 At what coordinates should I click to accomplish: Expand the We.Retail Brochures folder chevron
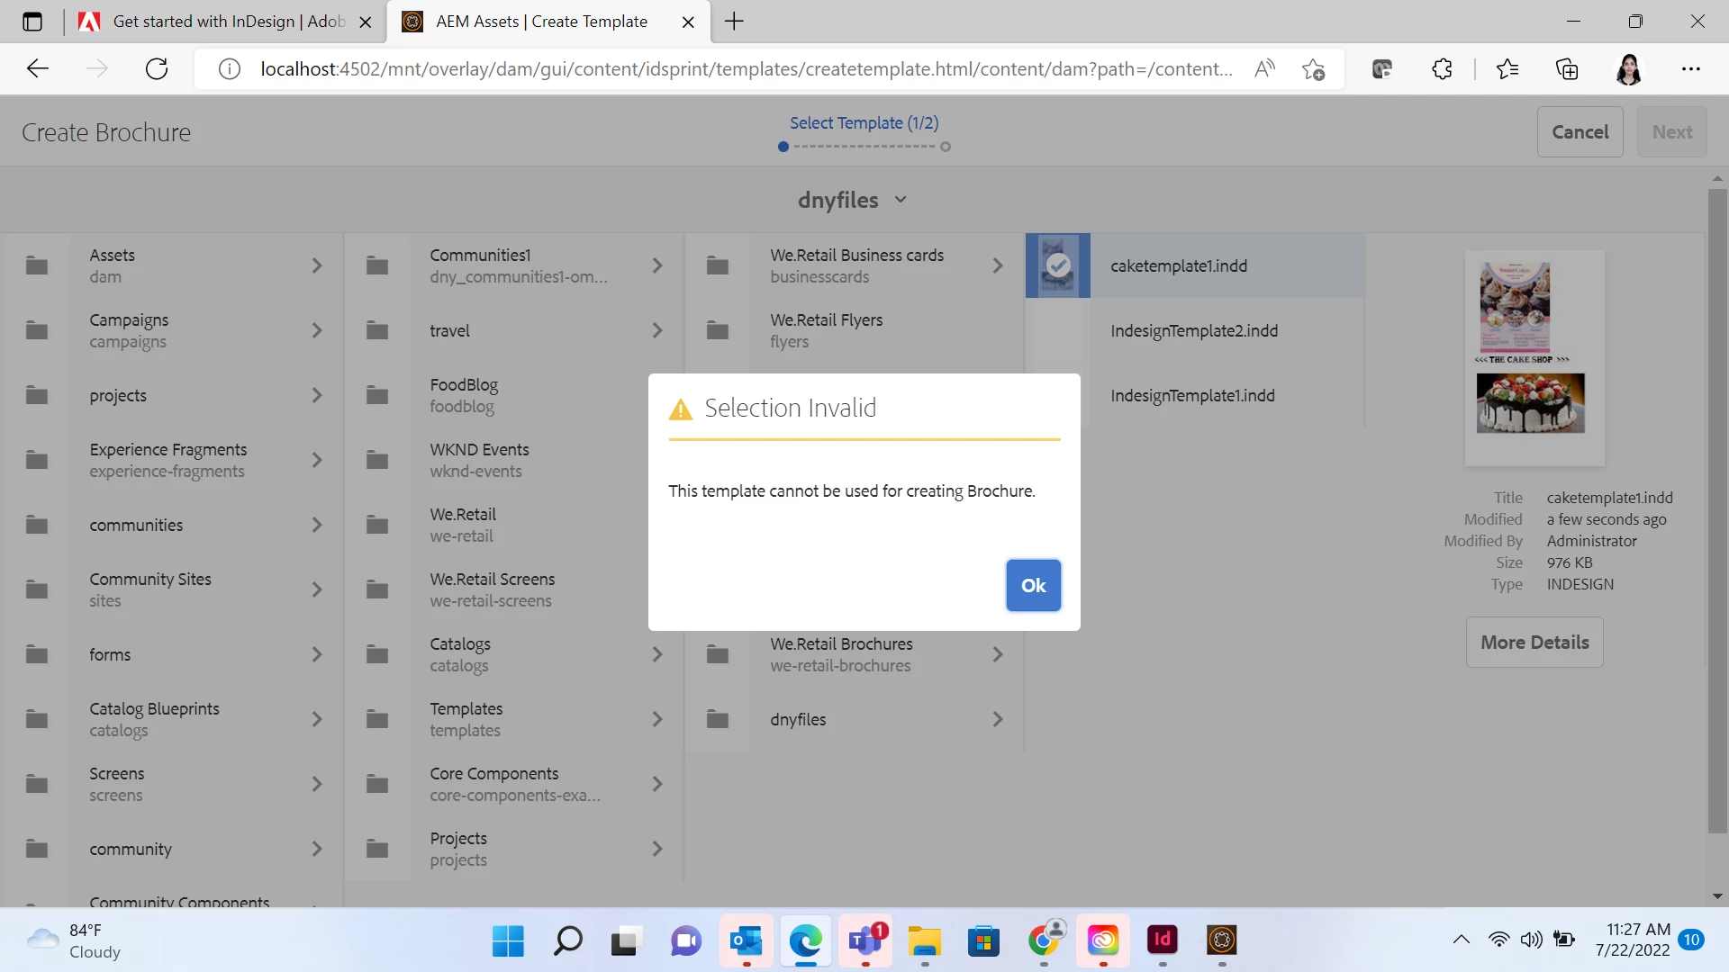tap(997, 654)
